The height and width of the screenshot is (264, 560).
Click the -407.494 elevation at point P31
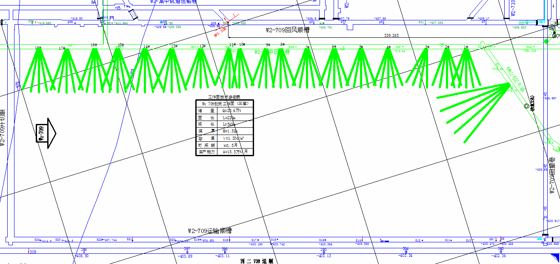436,22
